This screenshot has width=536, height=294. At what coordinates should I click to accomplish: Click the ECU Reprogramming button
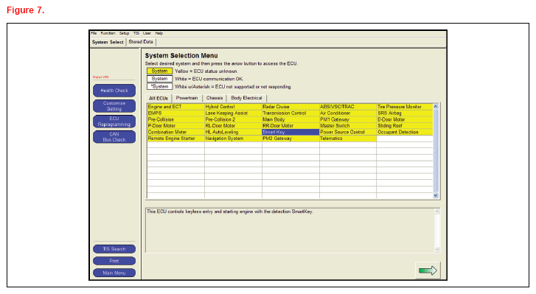[114, 122]
